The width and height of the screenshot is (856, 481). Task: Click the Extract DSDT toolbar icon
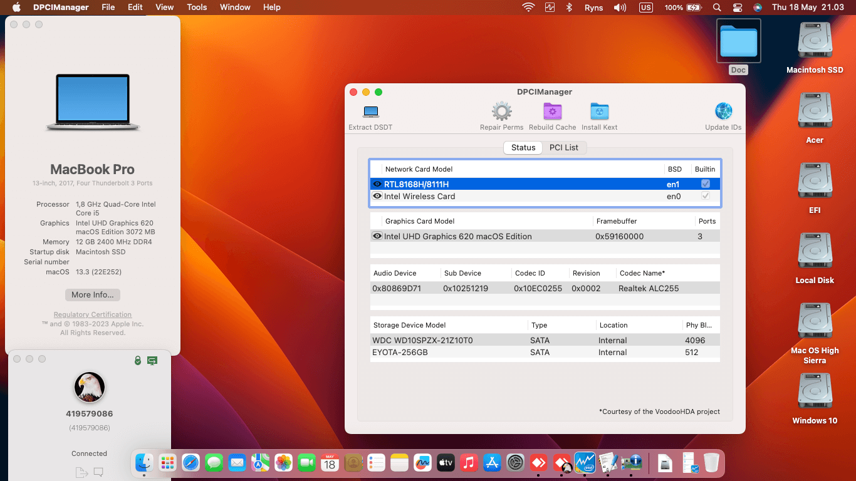[x=371, y=112]
